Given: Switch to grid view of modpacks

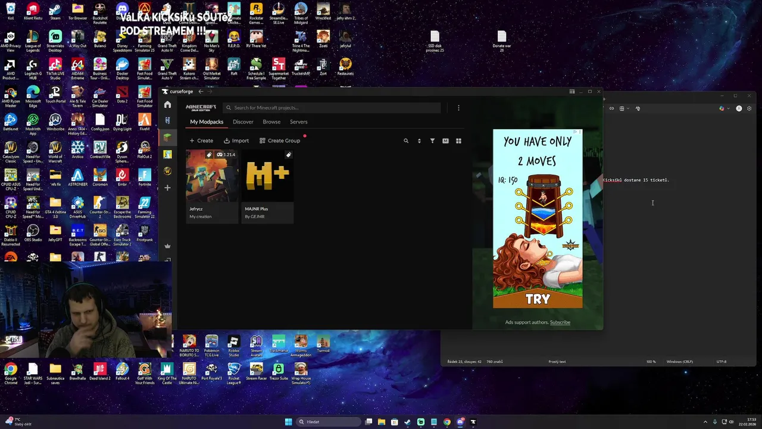Looking at the screenshot, I should coord(458,141).
